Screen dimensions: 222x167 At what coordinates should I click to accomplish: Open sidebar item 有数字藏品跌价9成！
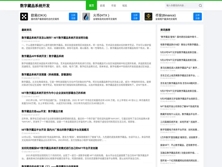click(180, 45)
